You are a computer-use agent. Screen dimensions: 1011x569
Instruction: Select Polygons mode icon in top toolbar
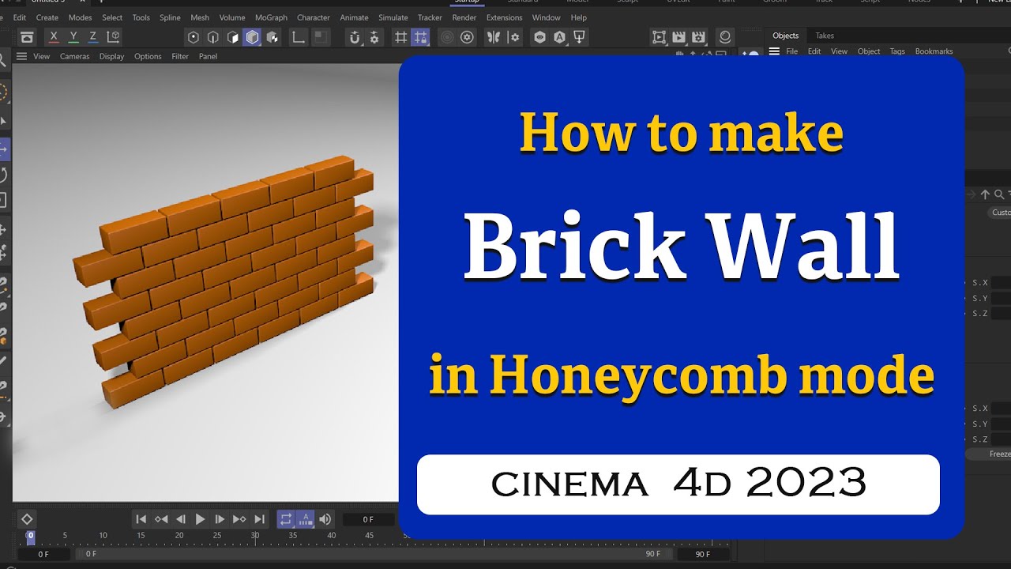tap(233, 37)
